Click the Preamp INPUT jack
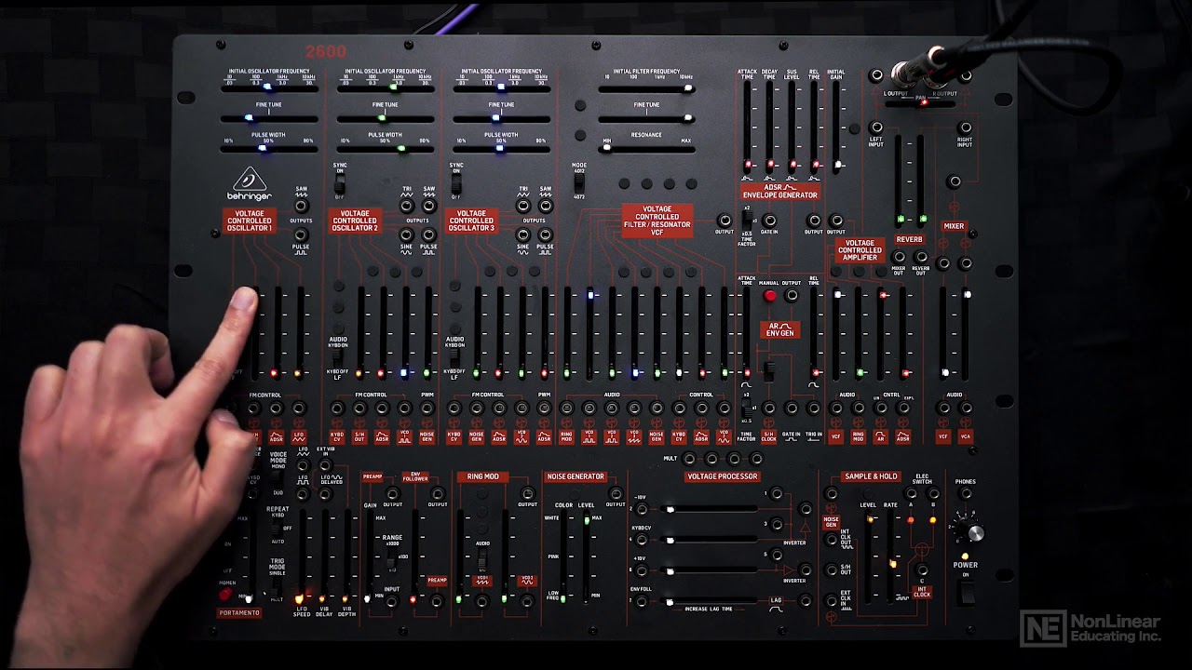Viewport: 1192px width, 670px height. pyautogui.click(x=392, y=601)
